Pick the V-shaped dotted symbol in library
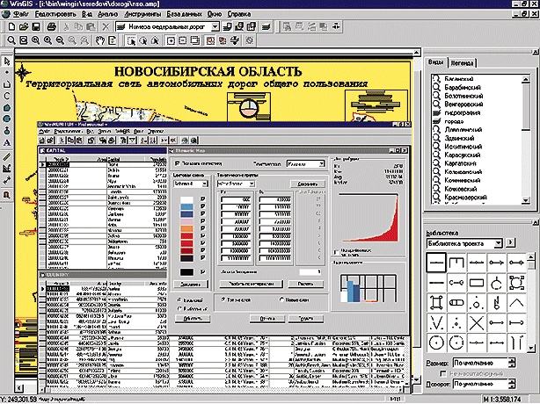 click(436, 323)
